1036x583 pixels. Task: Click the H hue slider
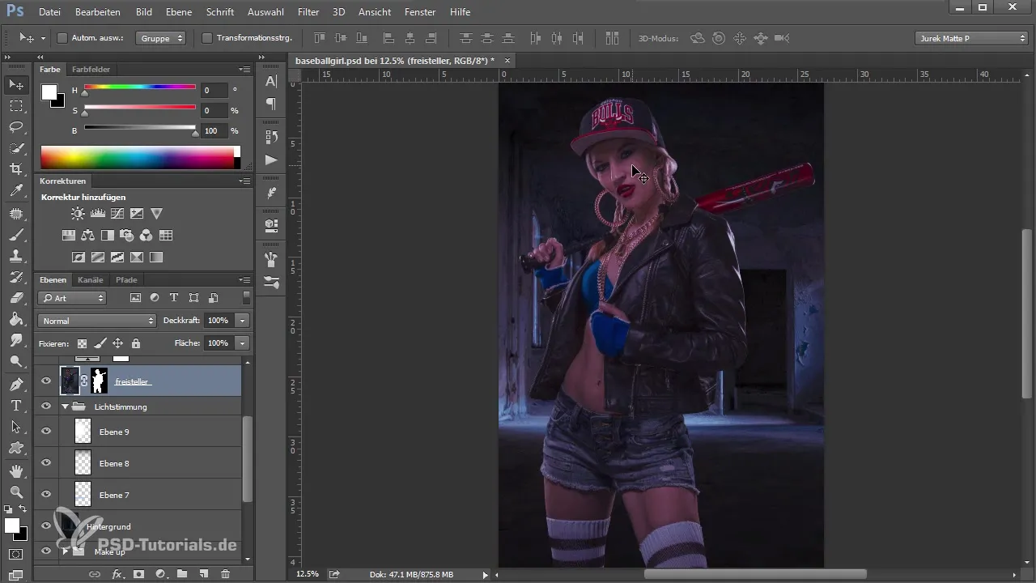point(140,87)
